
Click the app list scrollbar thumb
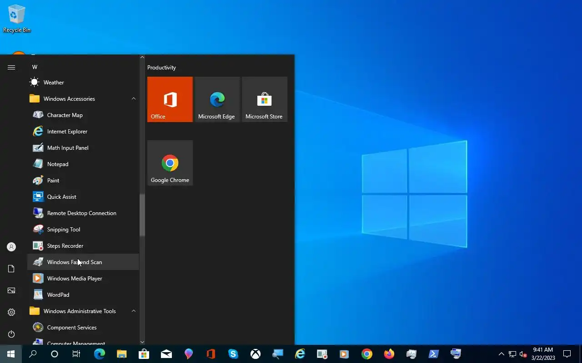142,215
